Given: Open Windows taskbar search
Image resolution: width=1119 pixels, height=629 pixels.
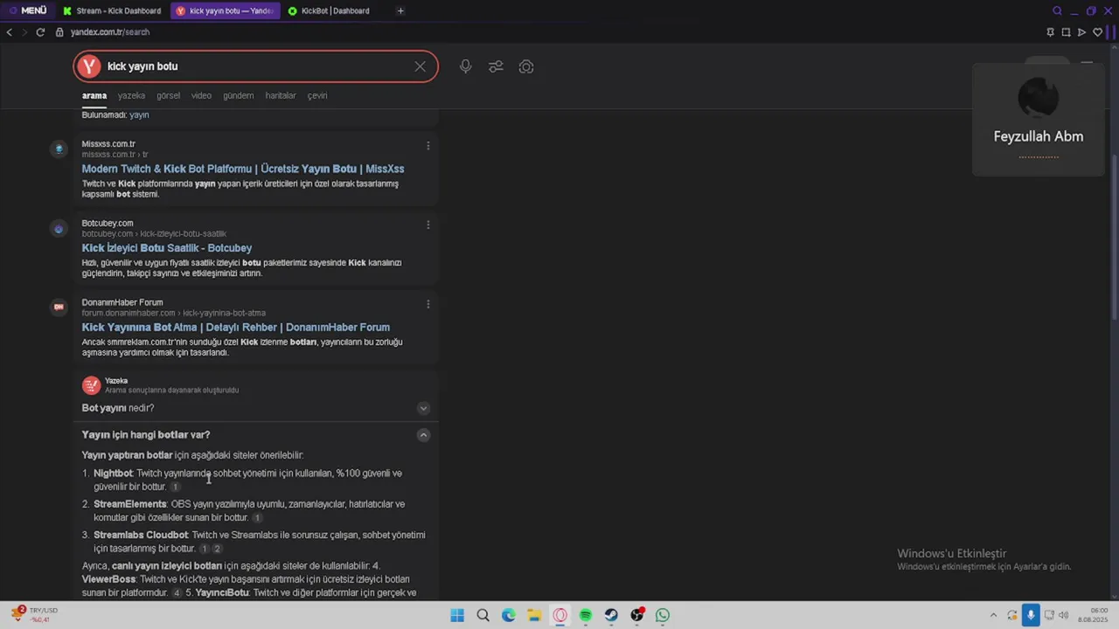Looking at the screenshot, I should point(483,615).
